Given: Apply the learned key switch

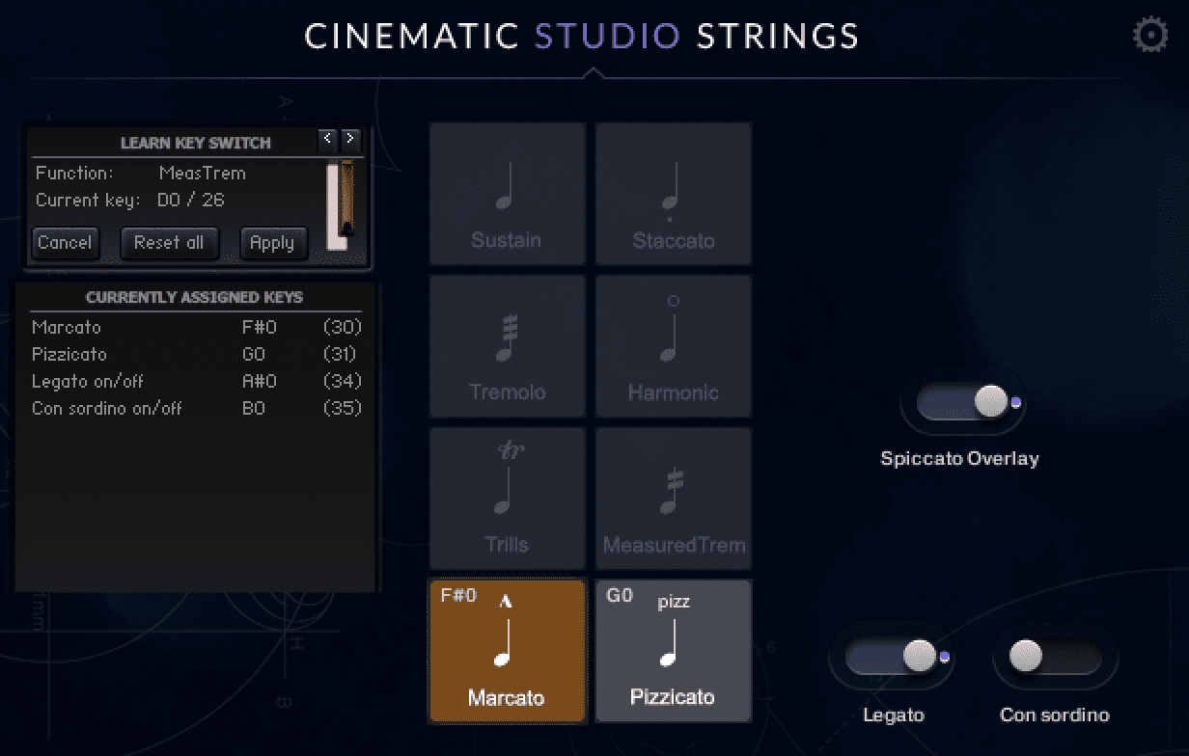Looking at the screenshot, I should [272, 242].
